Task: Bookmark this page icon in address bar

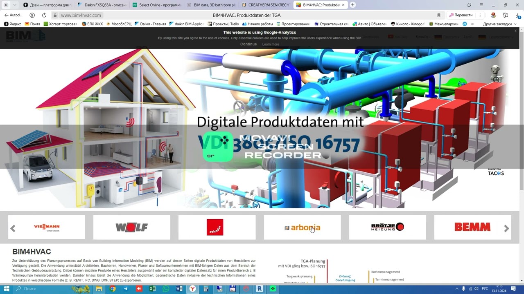Action: 439,15
